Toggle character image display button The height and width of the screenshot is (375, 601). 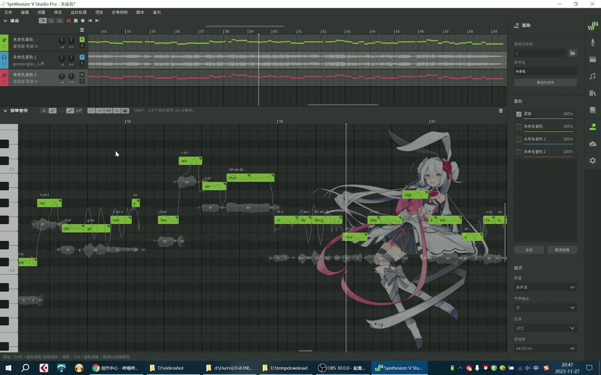click(x=125, y=111)
